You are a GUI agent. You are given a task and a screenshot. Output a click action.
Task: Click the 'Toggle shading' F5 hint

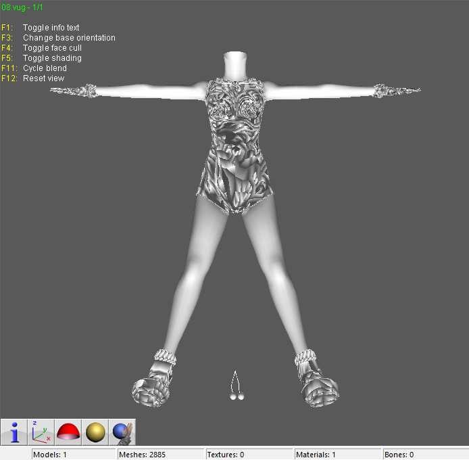point(52,58)
